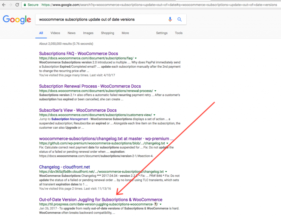The width and height of the screenshot is (281, 219).
Task: Open Subscription Renewal Process result link
Action: click(x=90, y=86)
